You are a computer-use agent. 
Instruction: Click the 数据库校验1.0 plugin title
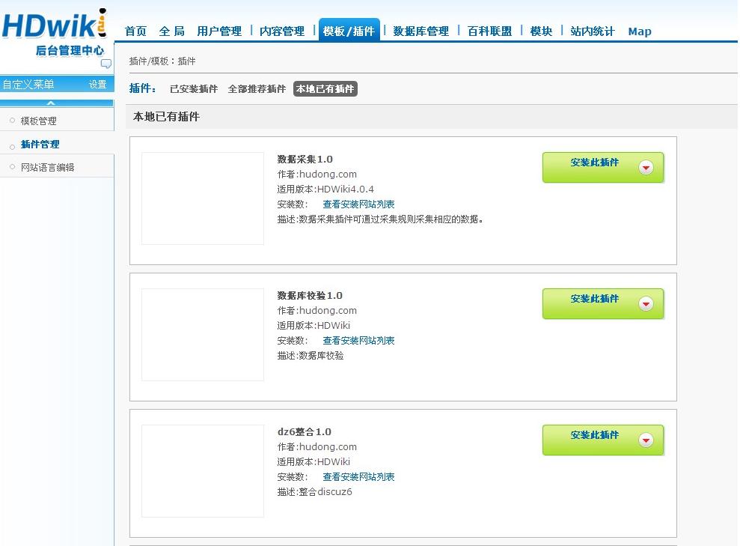click(310, 296)
